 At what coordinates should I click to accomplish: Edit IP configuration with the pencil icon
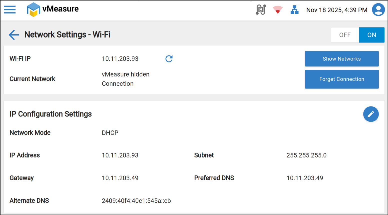click(371, 114)
